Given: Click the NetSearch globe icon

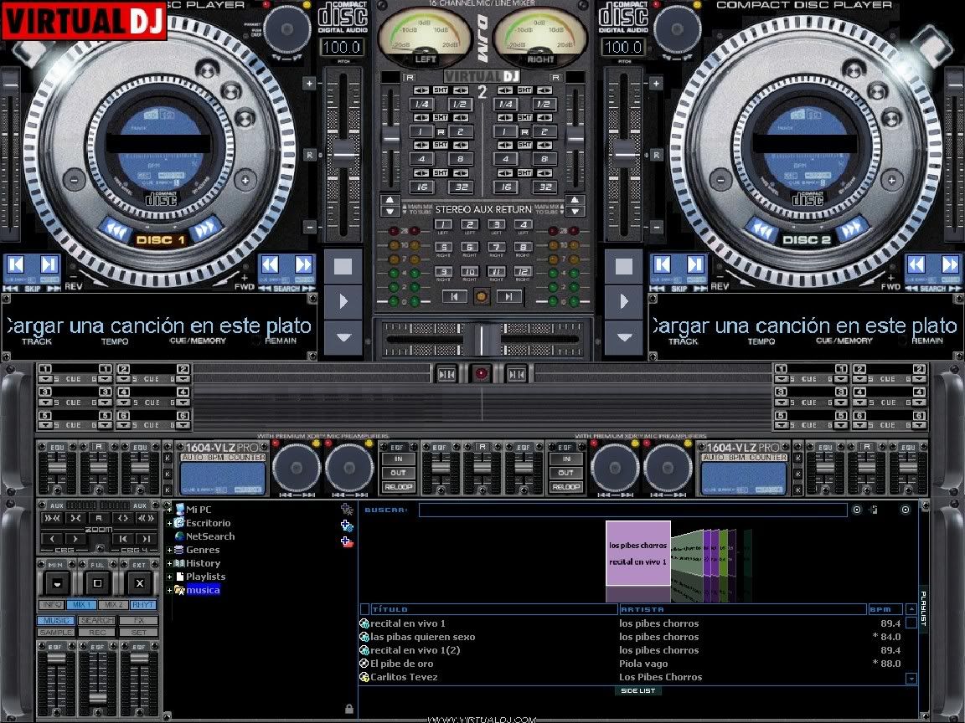Looking at the screenshot, I should (x=179, y=536).
